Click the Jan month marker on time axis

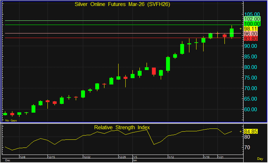click(x=135, y=160)
